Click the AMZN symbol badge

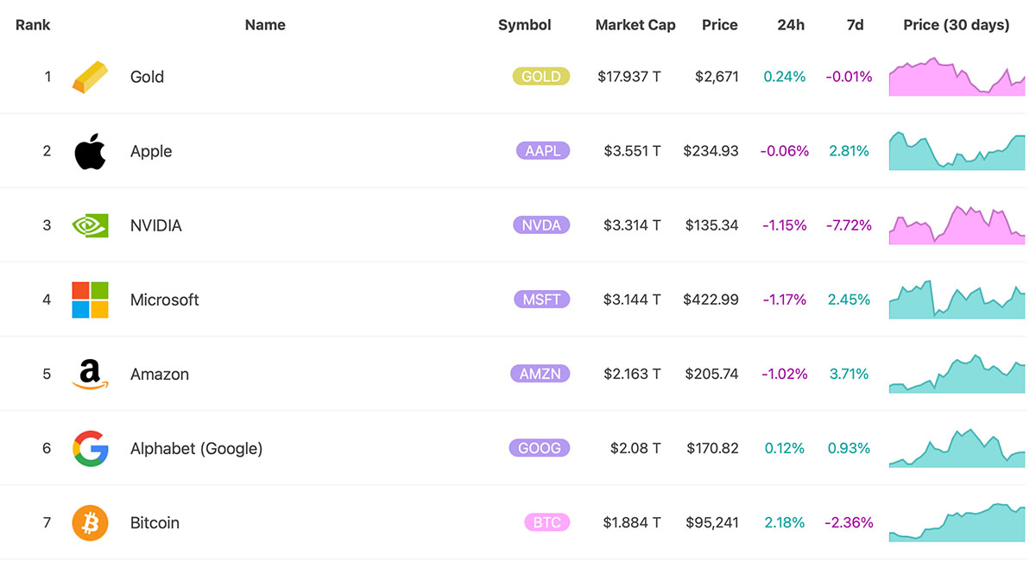pos(540,374)
